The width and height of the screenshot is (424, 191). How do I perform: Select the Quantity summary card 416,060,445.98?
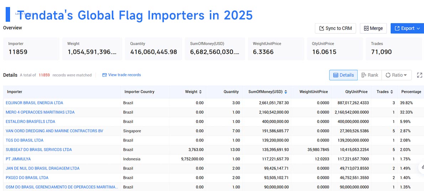point(153,49)
